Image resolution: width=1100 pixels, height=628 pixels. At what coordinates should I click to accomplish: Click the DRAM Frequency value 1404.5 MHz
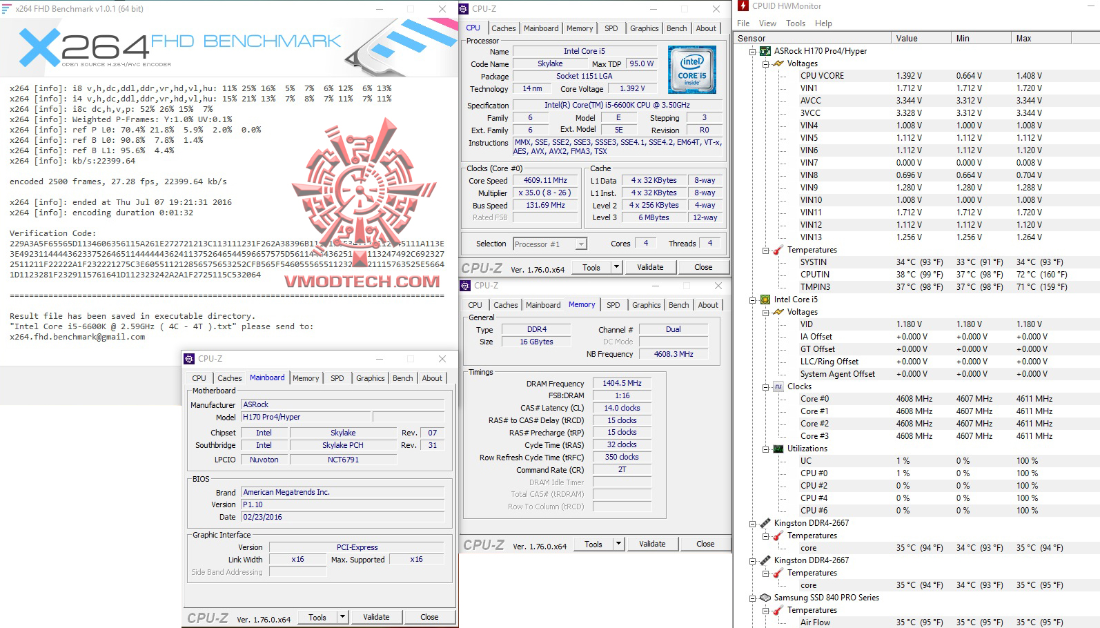point(622,384)
